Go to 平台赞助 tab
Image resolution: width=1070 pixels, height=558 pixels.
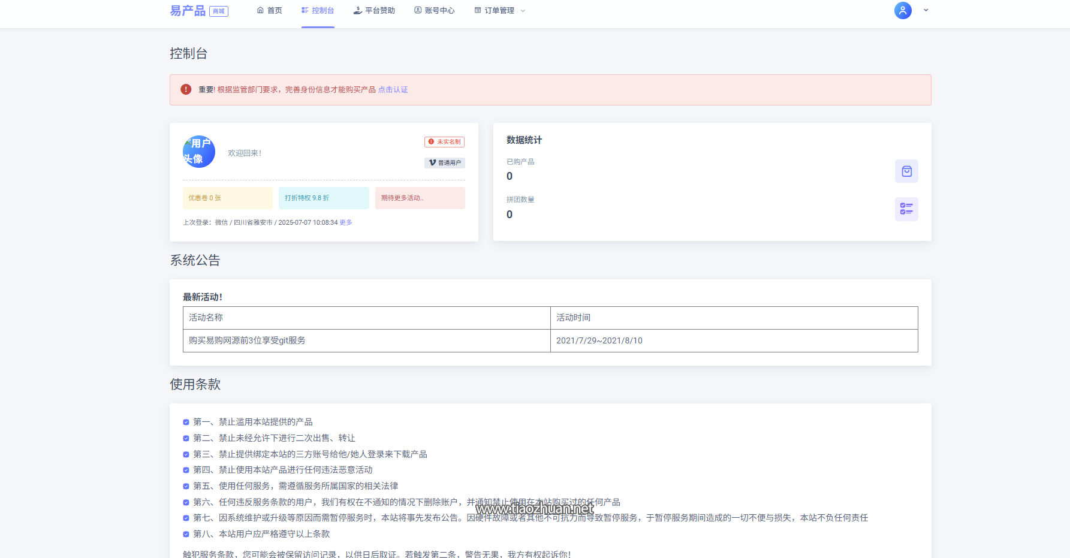(374, 11)
